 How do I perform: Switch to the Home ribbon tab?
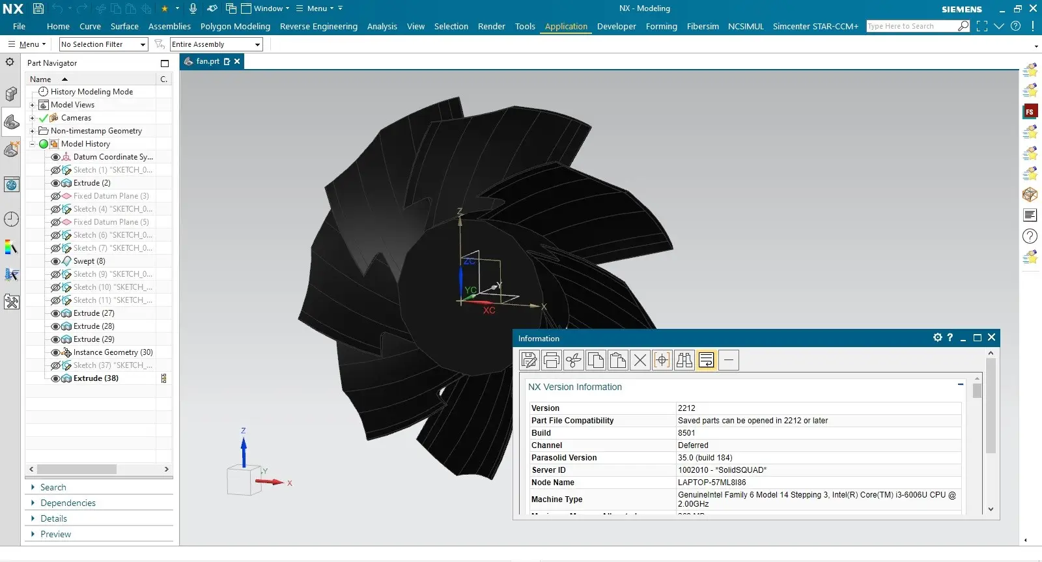(58, 26)
